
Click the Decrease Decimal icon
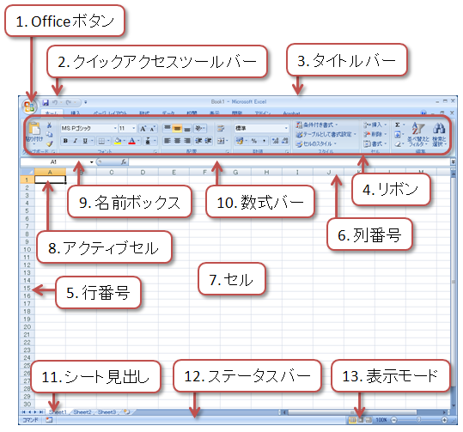[285, 141]
